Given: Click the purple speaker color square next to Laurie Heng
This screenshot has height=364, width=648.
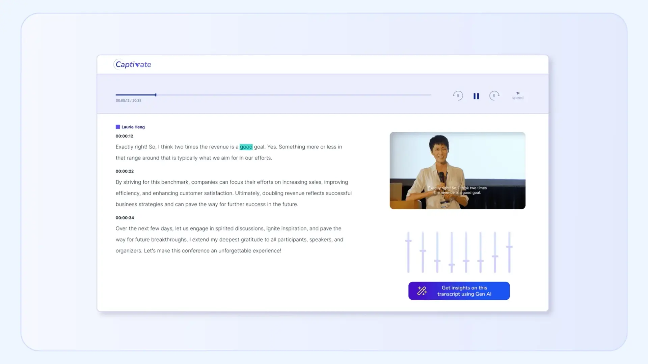Looking at the screenshot, I should (118, 126).
